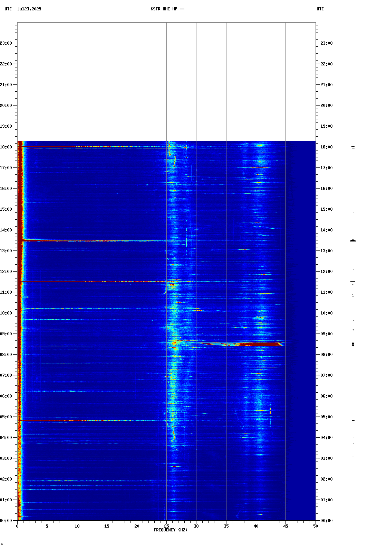Click the 21:00 label on the right time axis
The image size is (368, 548).
click(x=327, y=85)
